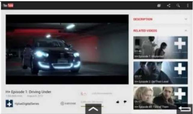Tap the YouTube logo in the top bar
This screenshot has height=114, width=193.
point(8,5)
